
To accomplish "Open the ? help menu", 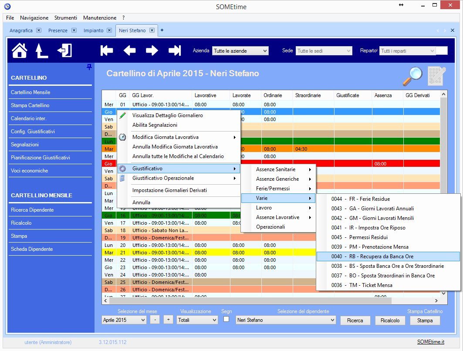I will 123,18.
